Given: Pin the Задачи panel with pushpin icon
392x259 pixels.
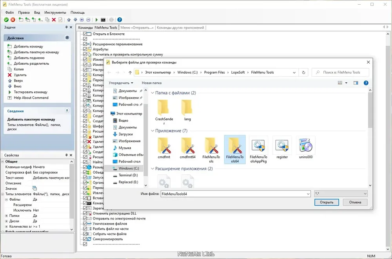Looking at the screenshot, I should pyautogui.click(x=67, y=27).
